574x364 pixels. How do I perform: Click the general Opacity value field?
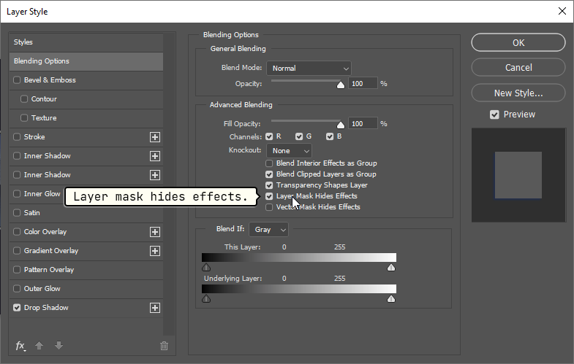click(363, 84)
